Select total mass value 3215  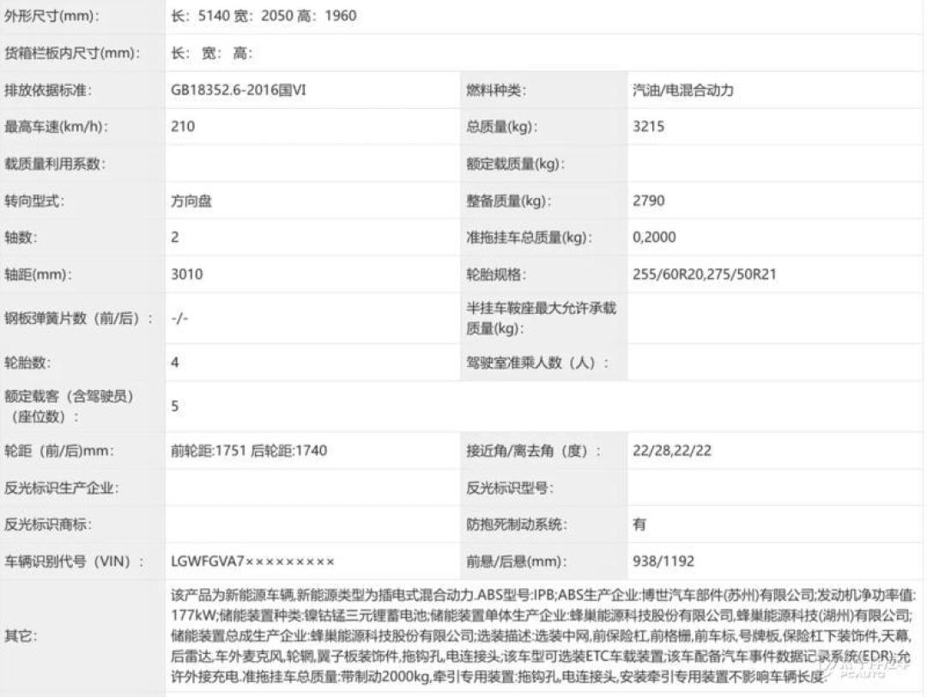click(x=648, y=126)
